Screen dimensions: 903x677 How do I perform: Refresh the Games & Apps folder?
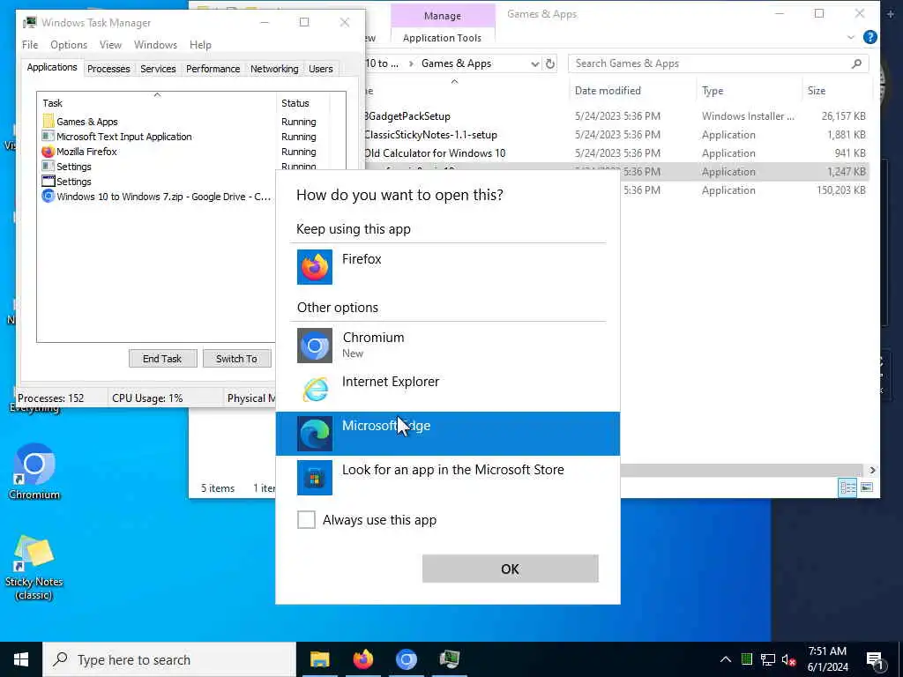[x=550, y=63]
